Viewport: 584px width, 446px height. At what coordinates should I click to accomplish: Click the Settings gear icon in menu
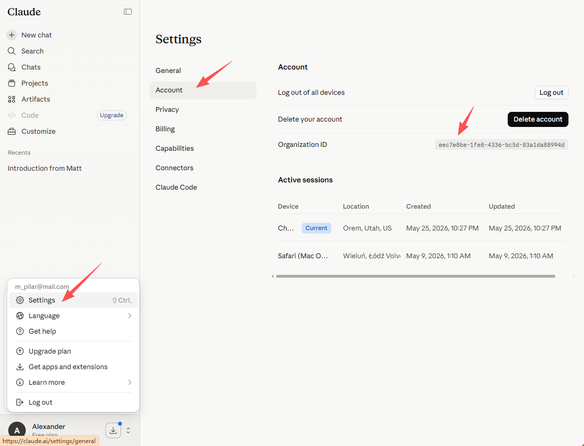click(x=20, y=300)
